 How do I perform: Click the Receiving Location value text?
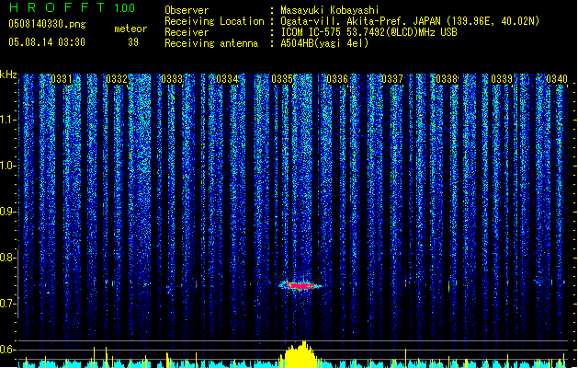coord(410,21)
